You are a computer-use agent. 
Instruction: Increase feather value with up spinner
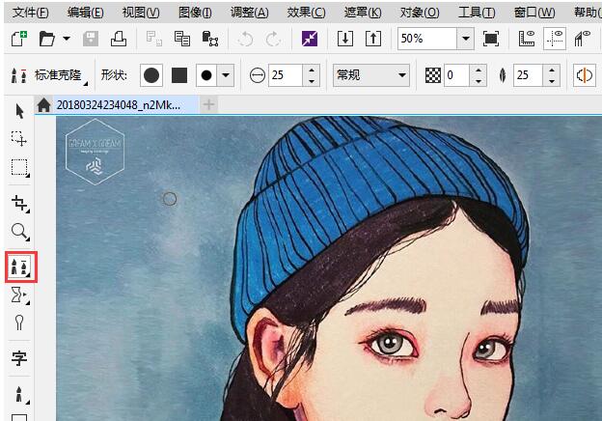(x=552, y=70)
